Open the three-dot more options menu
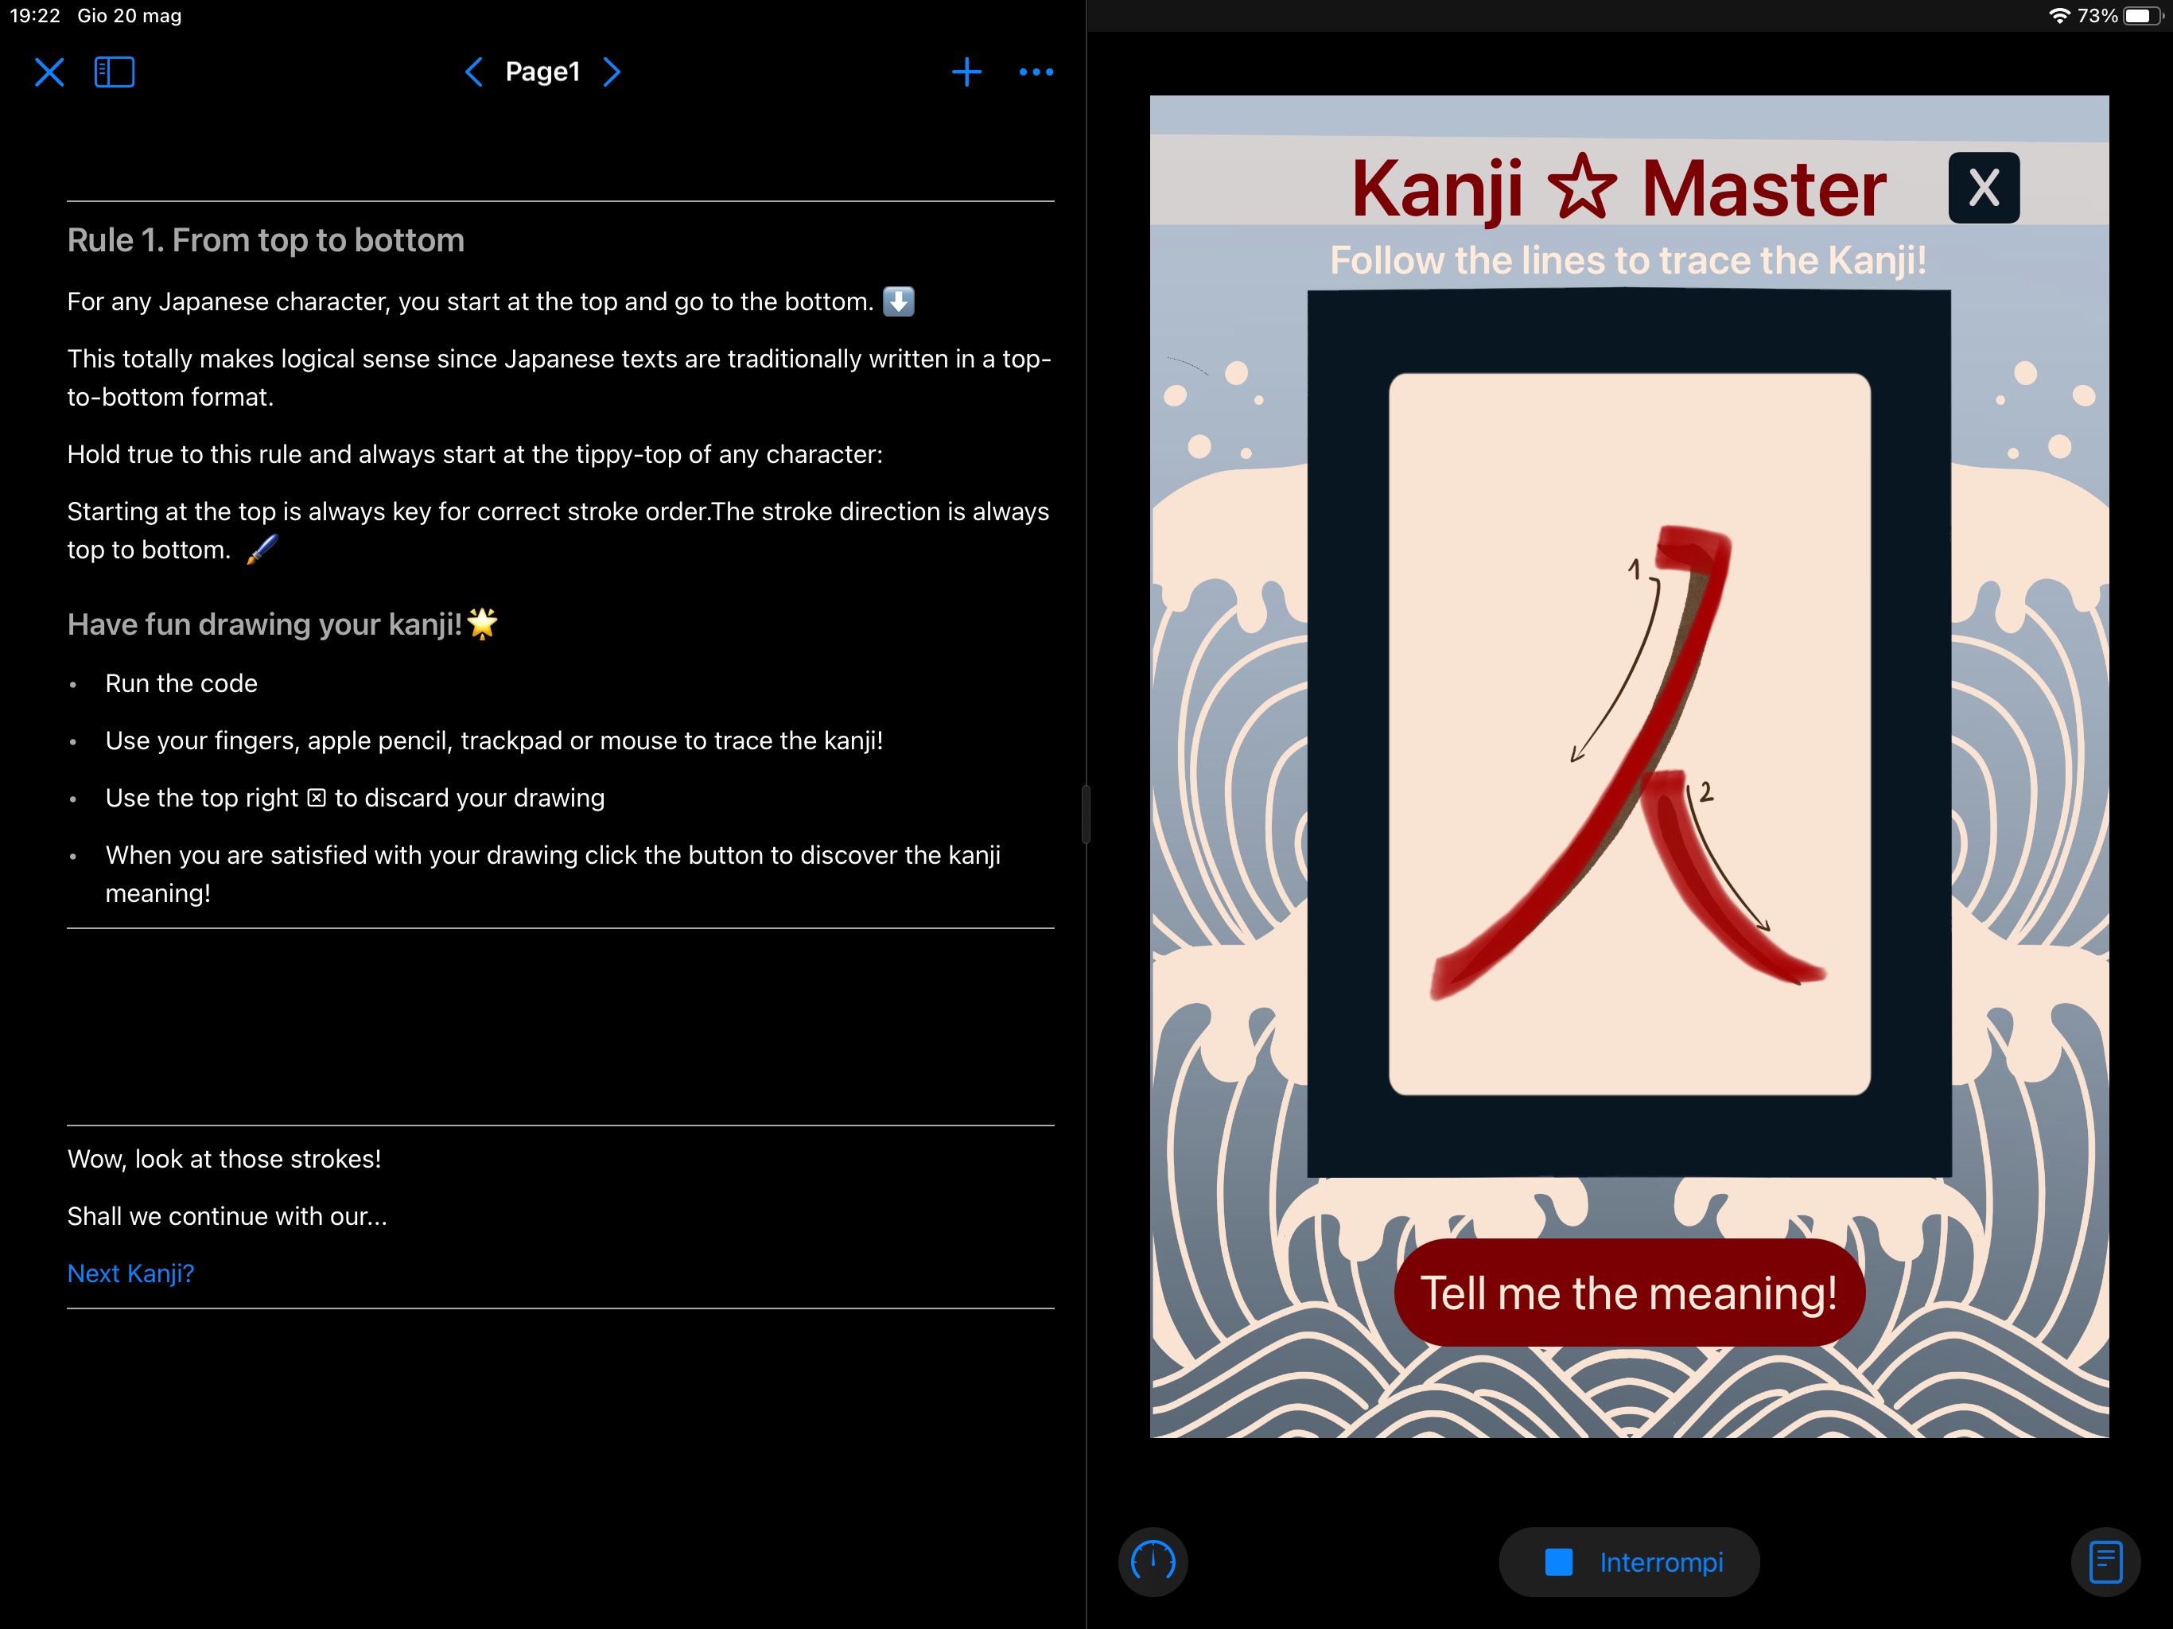 [x=1036, y=72]
